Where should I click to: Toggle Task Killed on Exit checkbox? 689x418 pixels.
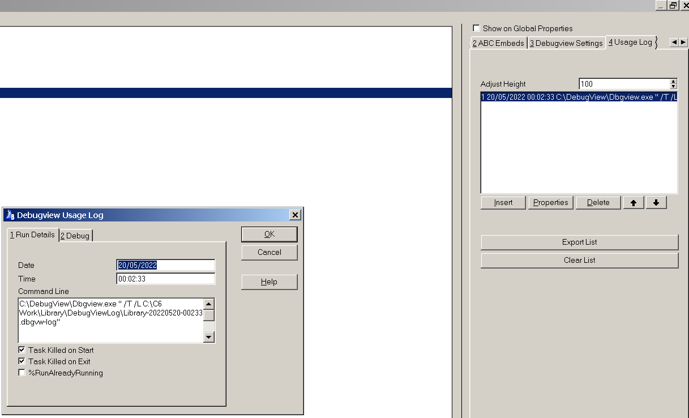(22, 361)
